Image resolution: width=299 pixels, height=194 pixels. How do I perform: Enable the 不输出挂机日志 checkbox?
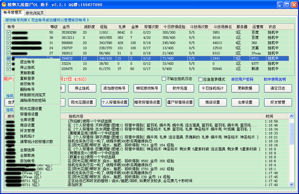tap(164, 79)
